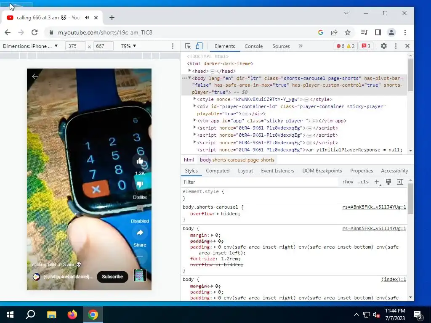Open rs=ABnK5FKk source link for body.shorts-carousel
The width and height of the screenshot is (431, 323).
[x=374, y=207]
